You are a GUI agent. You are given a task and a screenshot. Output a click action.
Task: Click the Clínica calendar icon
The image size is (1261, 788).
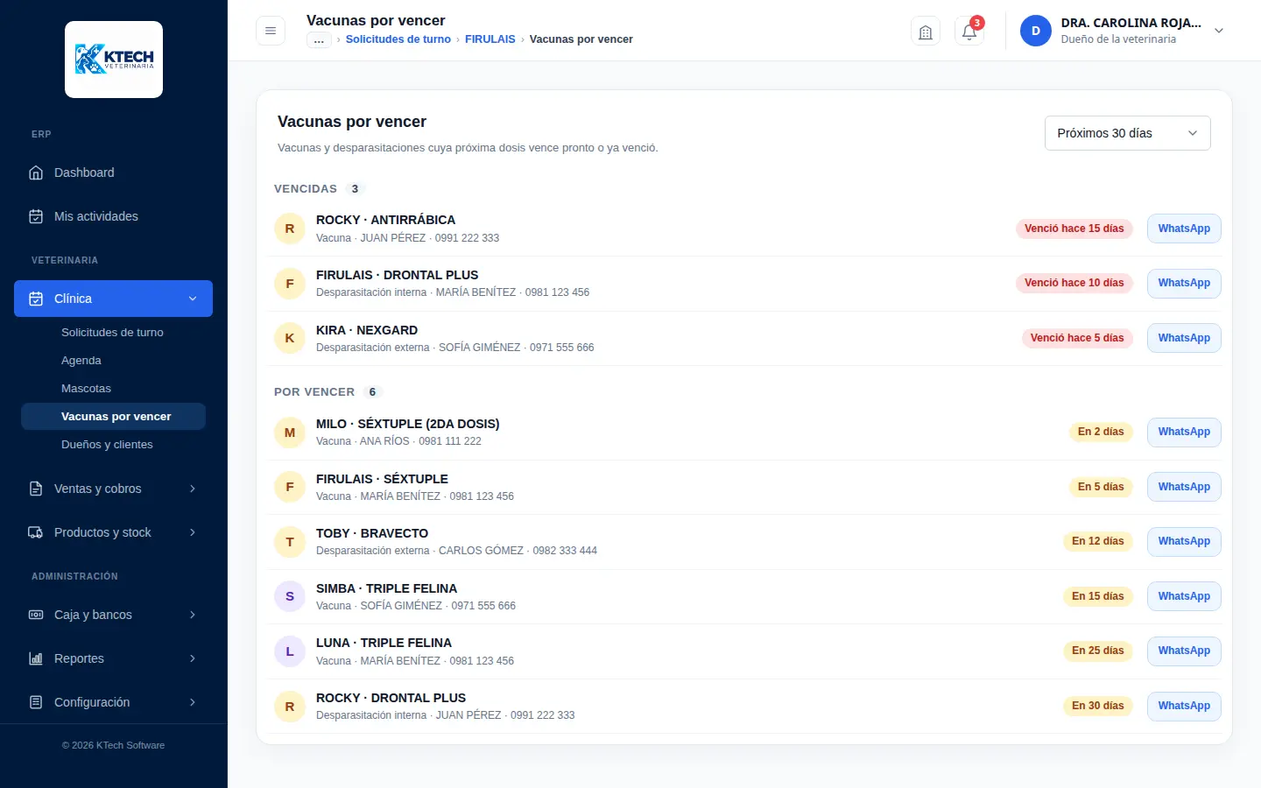(x=36, y=299)
